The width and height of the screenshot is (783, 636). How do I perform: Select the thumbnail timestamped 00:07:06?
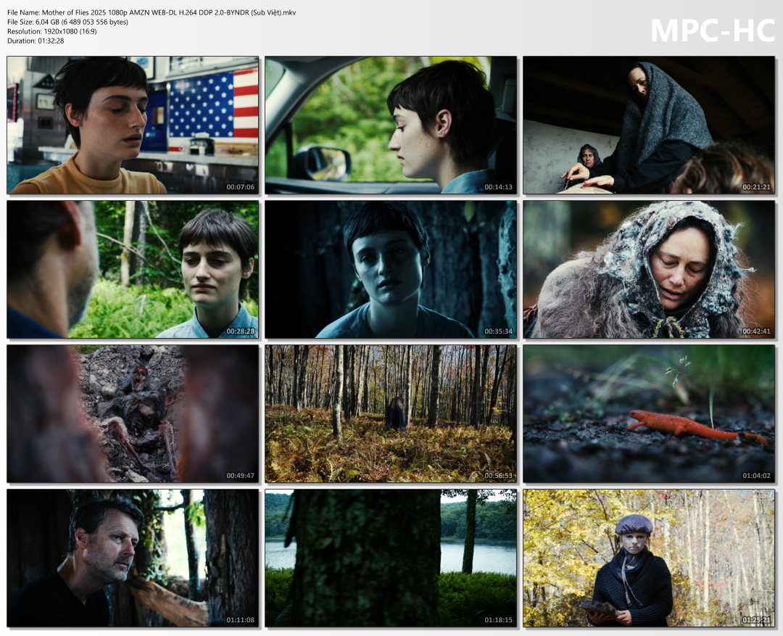pos(133,125)
